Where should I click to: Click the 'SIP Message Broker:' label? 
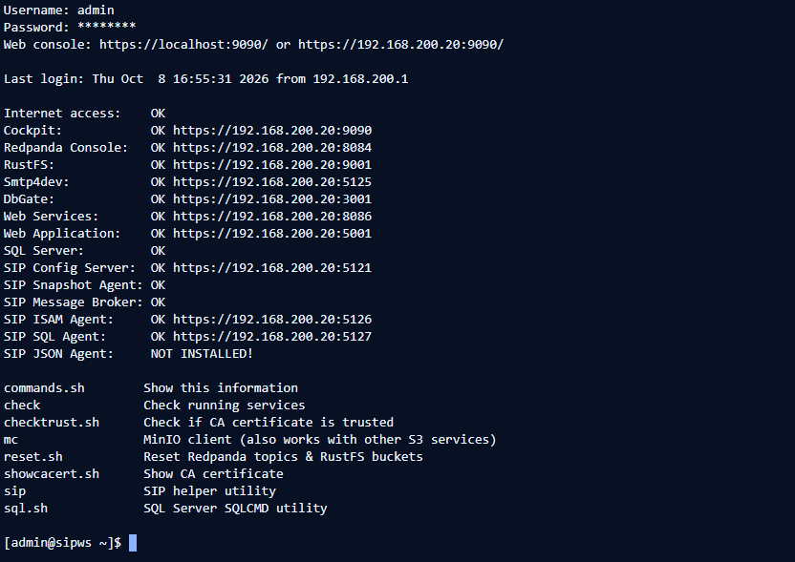pos(73,302)
